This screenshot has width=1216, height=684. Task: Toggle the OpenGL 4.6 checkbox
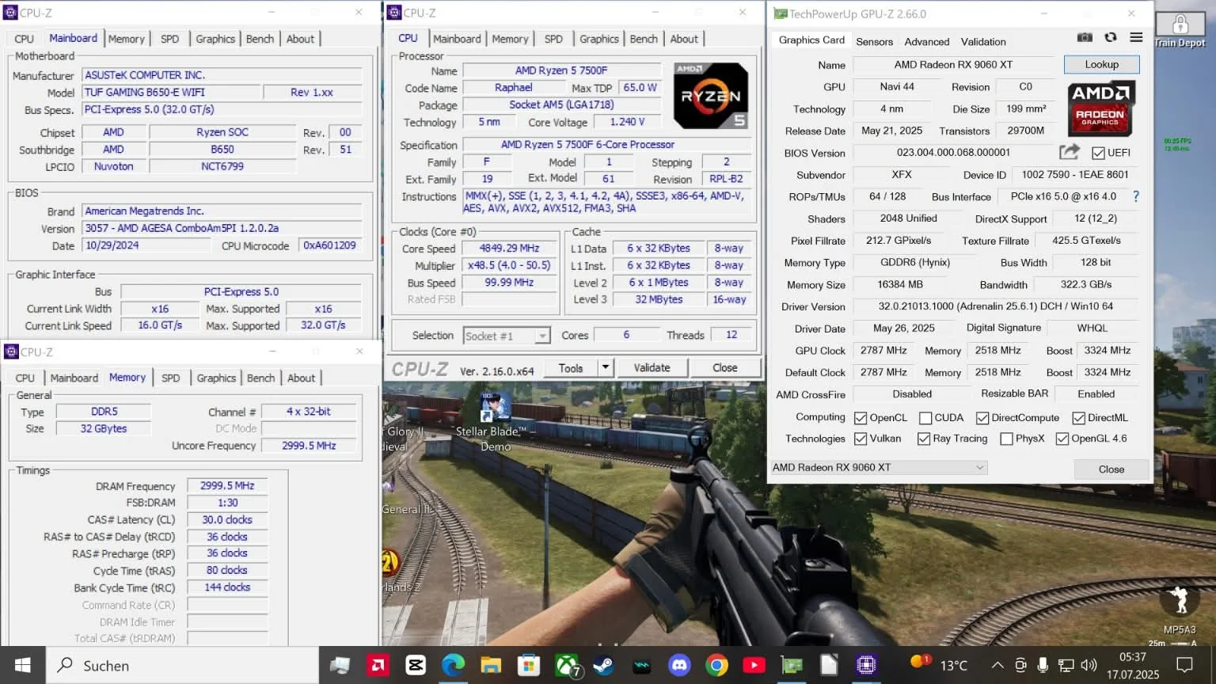[x=1062, y=438]
